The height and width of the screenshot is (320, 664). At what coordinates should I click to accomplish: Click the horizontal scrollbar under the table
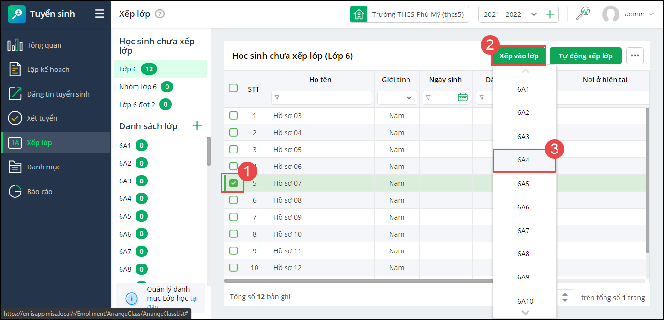point(358,280)
